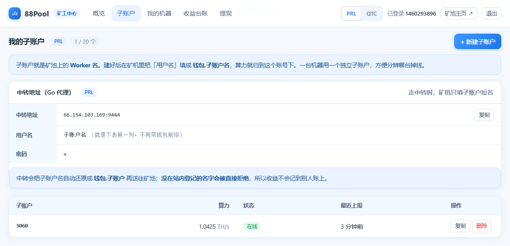Viewport: 510px width, 246px height.
Task: Click the 子账户 column header
Action: 24,205
